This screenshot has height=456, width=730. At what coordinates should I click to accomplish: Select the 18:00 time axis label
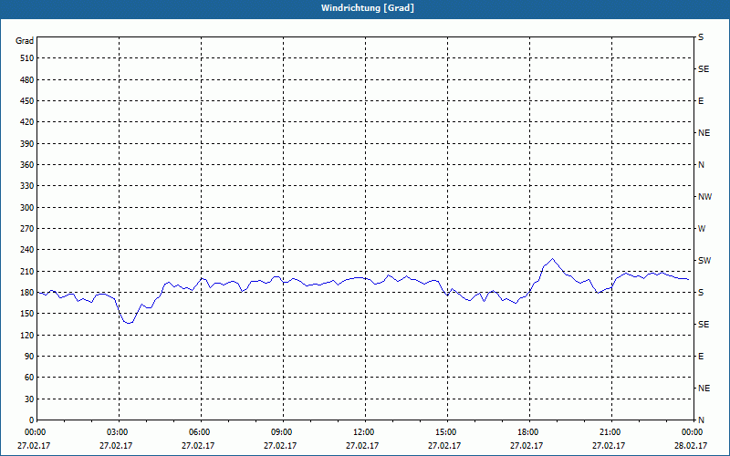[529, 432]
